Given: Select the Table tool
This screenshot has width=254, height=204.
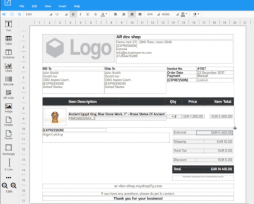Looking at the screenshot, I should coord(8,40).
